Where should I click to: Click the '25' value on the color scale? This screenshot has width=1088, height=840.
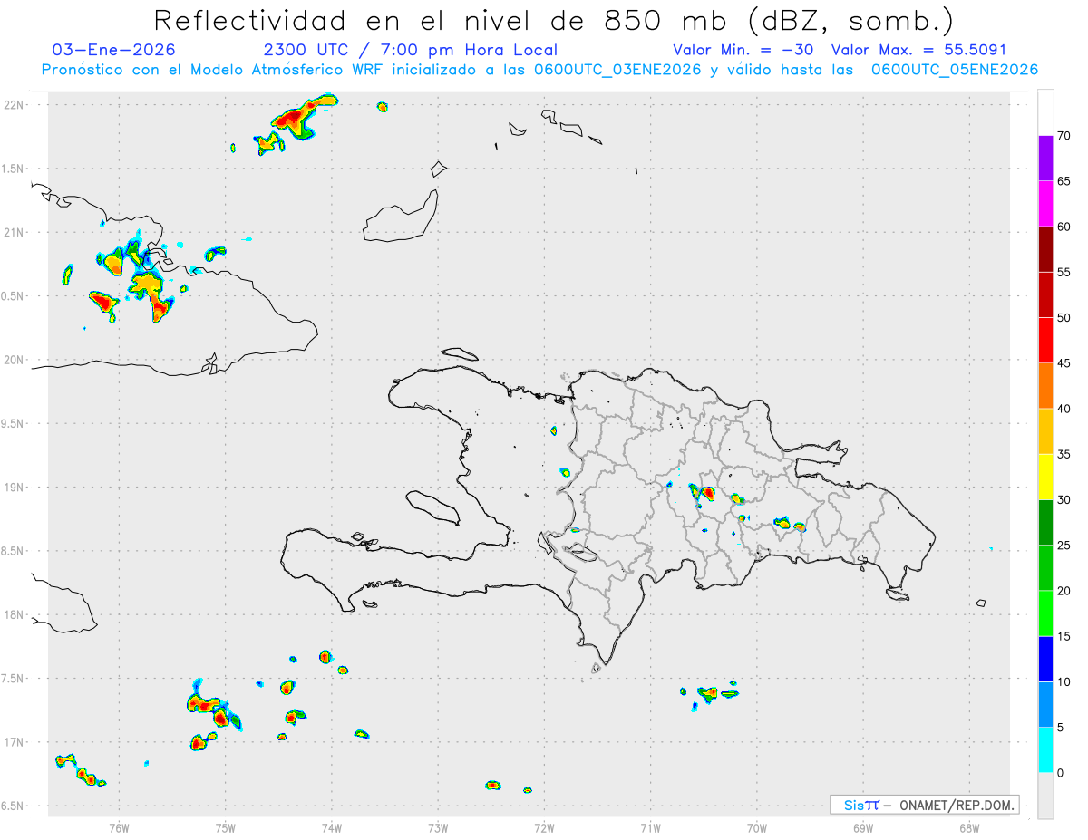pyautogui.click(x=1064, y=546)
